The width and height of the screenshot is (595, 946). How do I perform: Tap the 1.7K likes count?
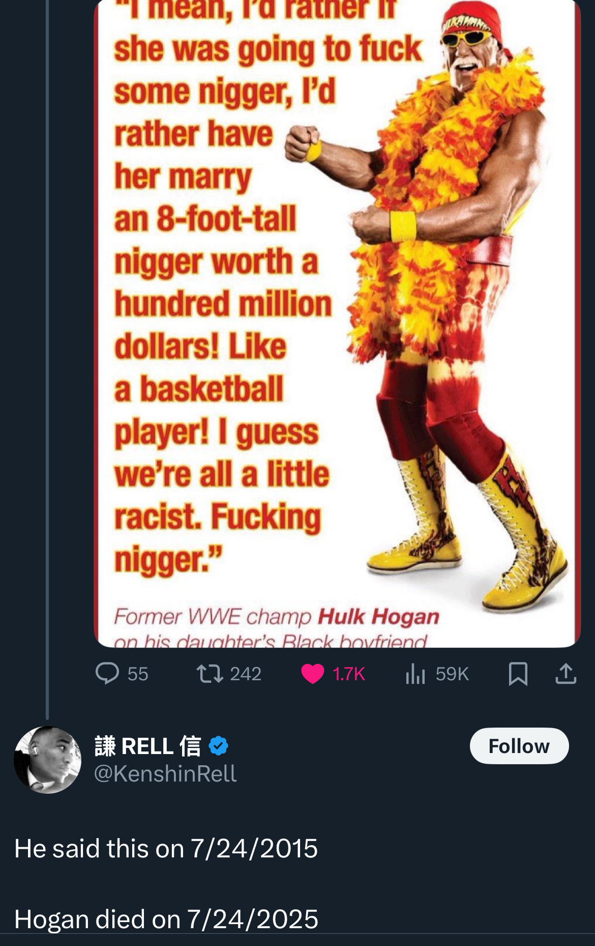(x=349, y=674)
